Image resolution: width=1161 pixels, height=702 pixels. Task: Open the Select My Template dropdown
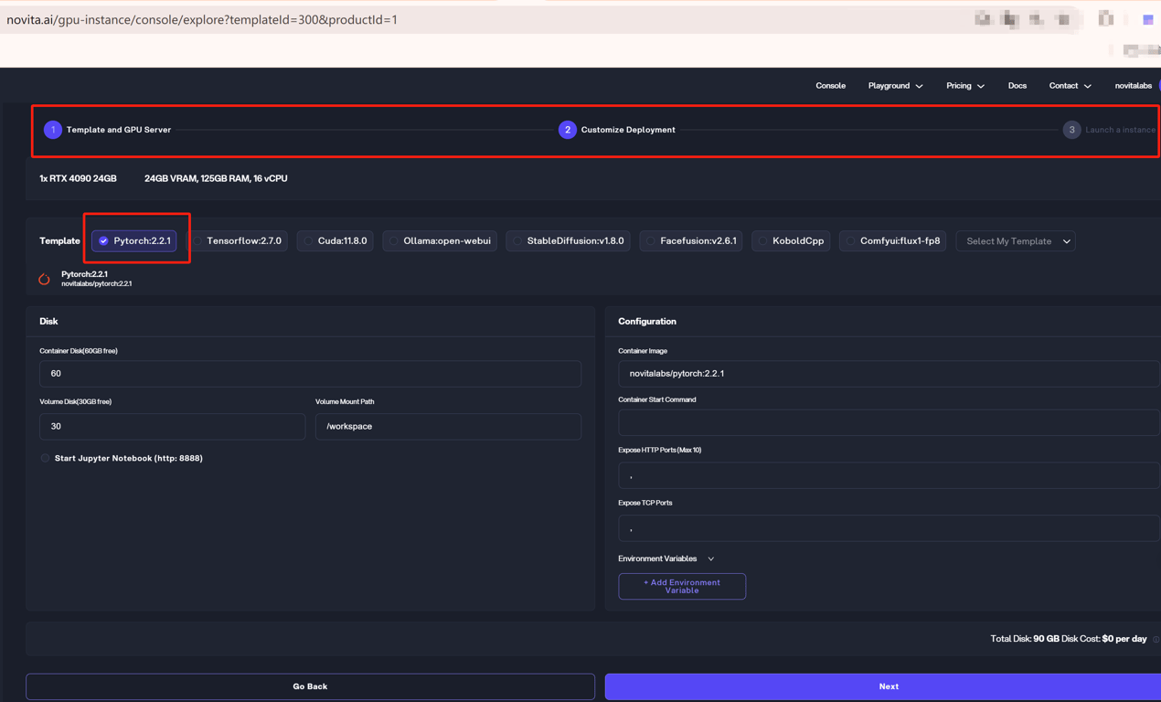click(1015, 240)
